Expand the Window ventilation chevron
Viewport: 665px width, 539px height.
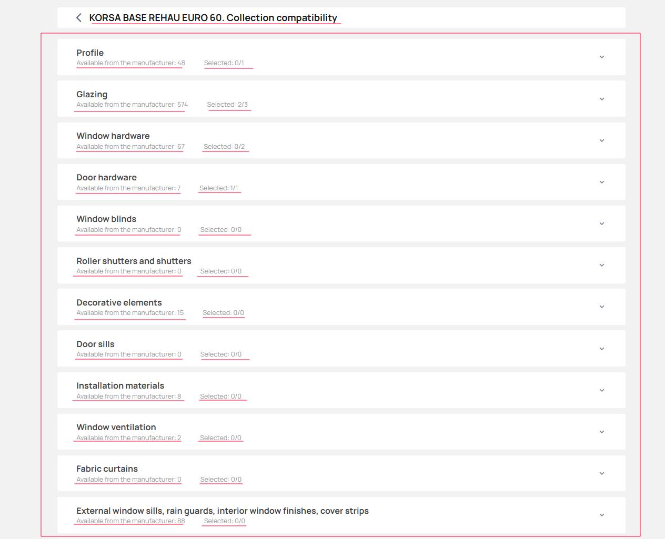pyautogui.click(x=602, y=432)
